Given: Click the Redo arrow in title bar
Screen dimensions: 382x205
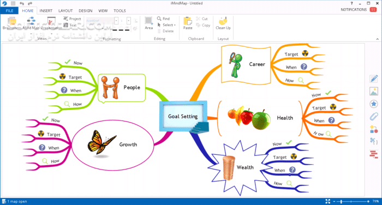Looking at the screenshot, I should (29, 3).
